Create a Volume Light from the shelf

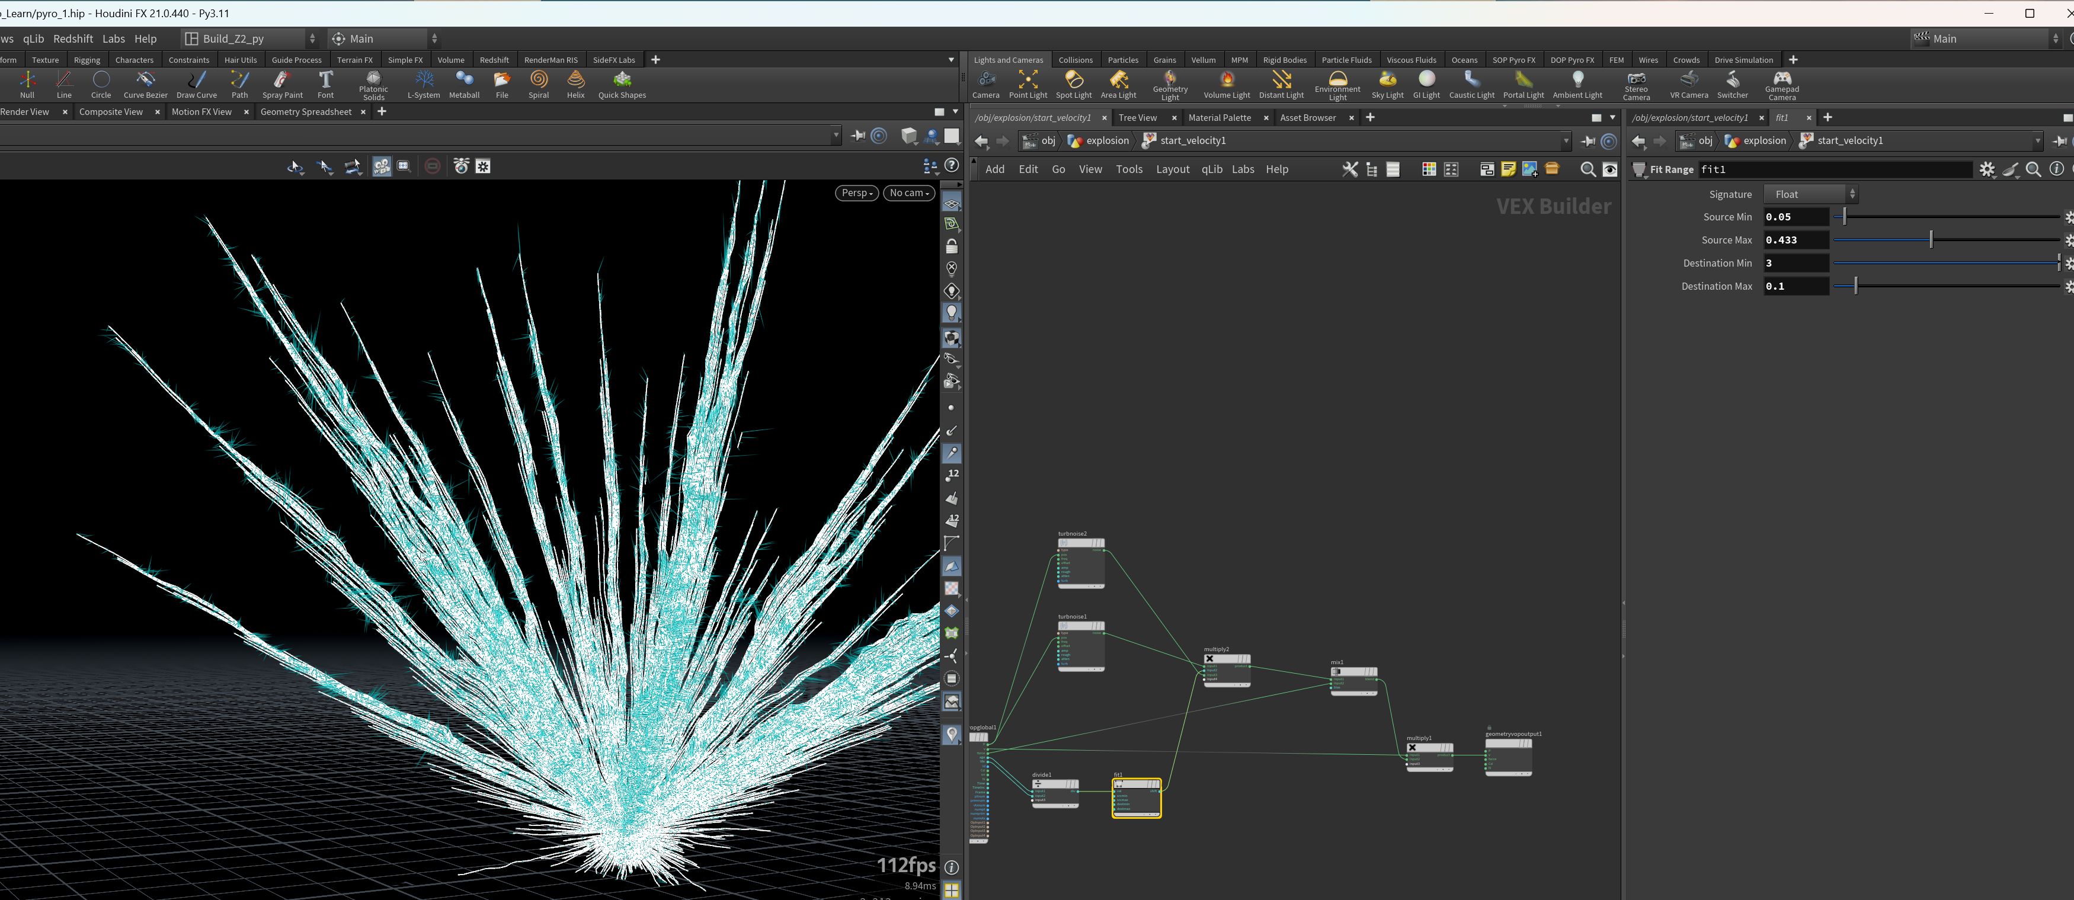[x=1226, y=84]
